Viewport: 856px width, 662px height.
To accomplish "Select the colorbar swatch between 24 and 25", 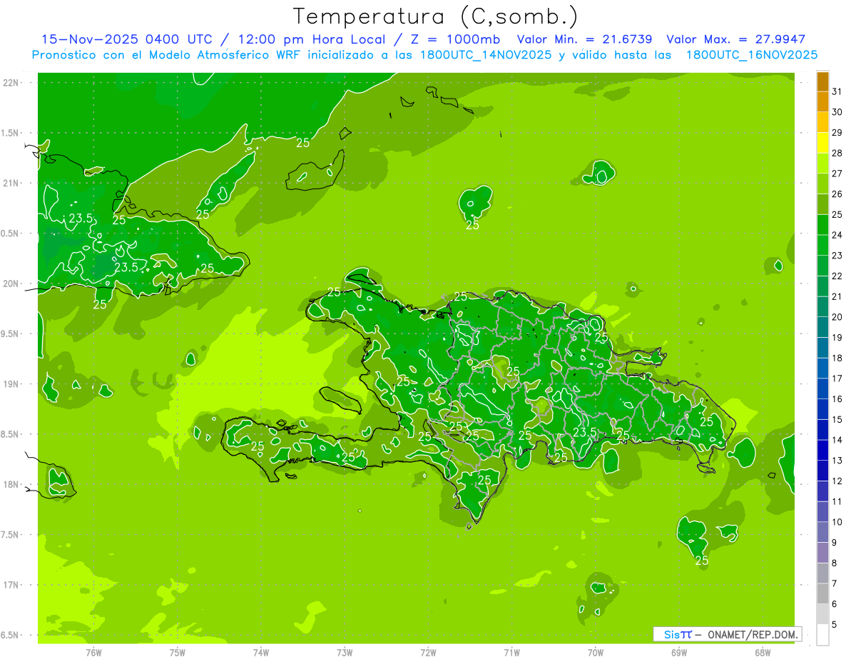I will coord(822,225).
